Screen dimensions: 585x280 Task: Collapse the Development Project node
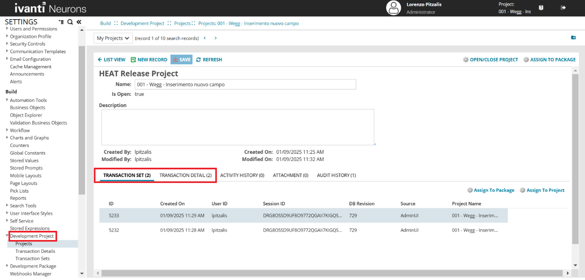tap(7, 236)
